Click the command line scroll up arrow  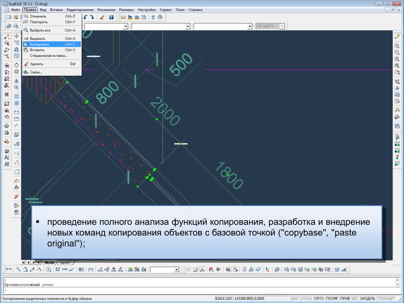click(x=398, y=280)
